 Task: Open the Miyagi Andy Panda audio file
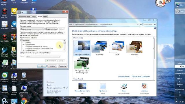click(5, 13)
